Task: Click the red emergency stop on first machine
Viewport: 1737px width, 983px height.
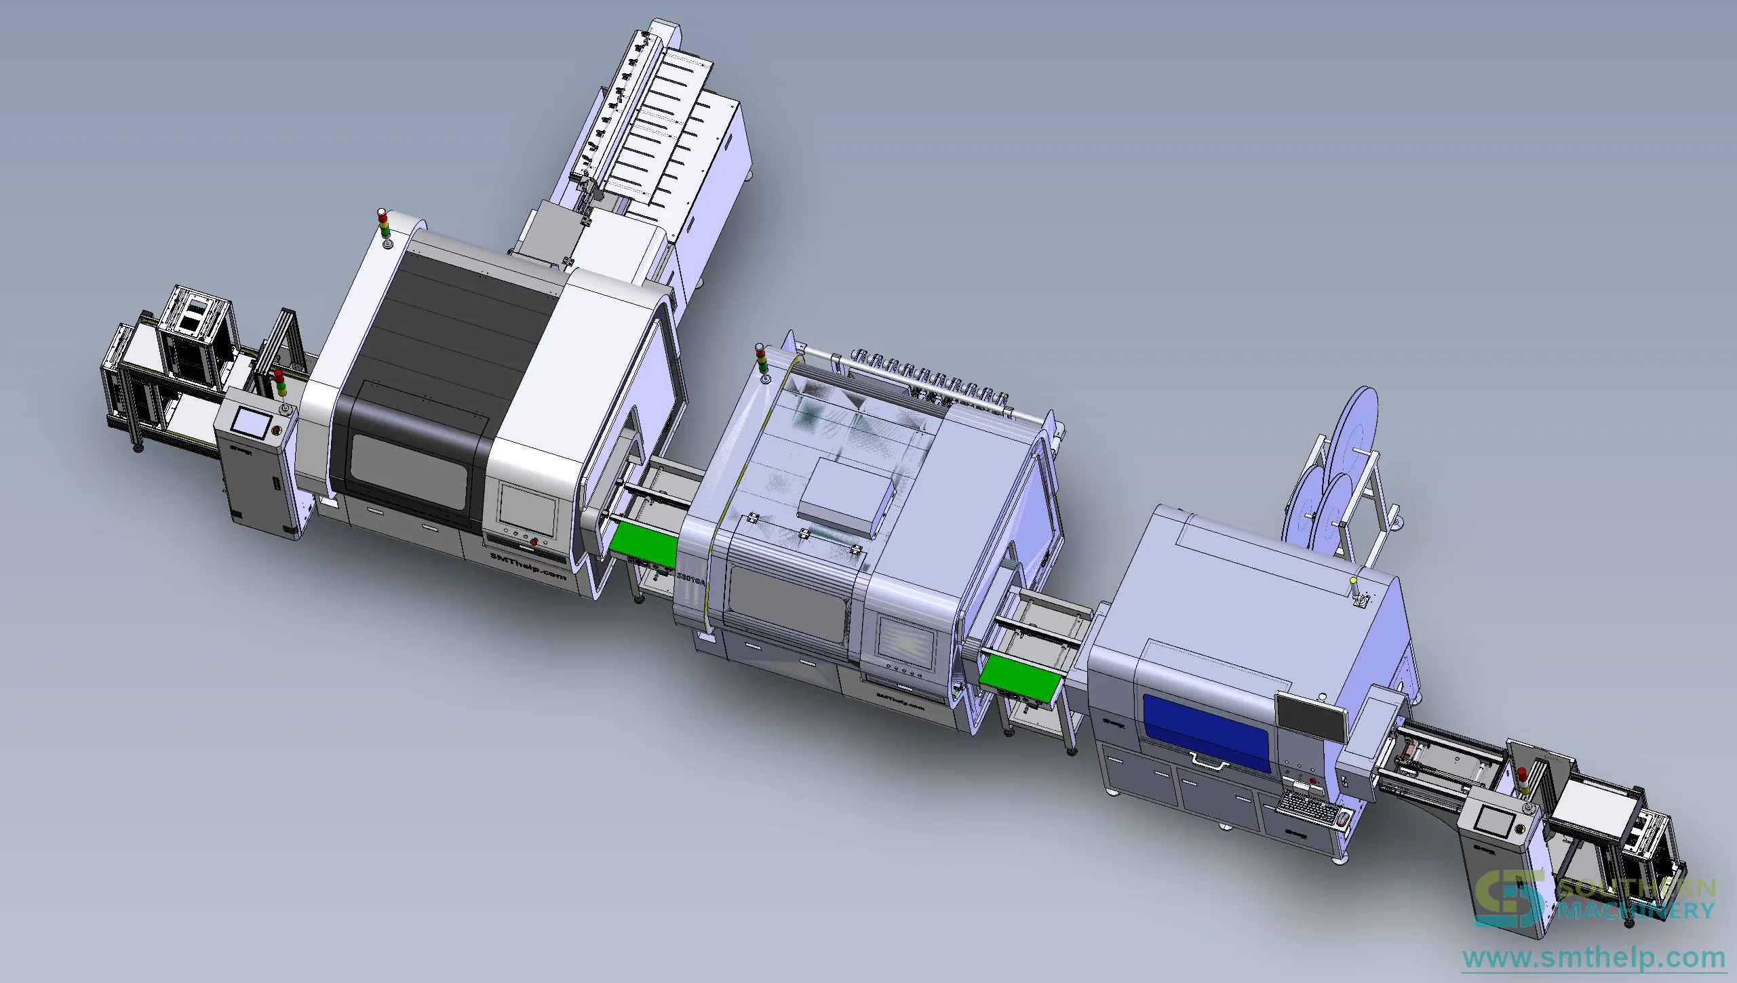Action: (534, 541)
